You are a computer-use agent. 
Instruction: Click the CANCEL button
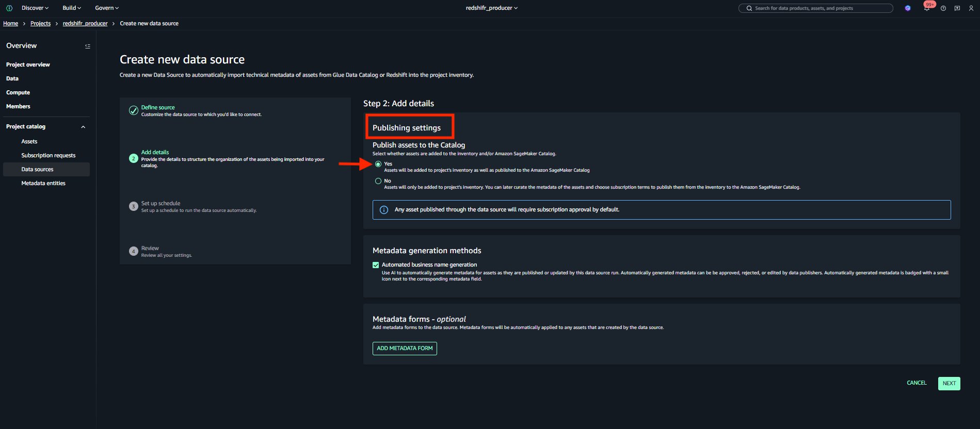pos(917,383)
